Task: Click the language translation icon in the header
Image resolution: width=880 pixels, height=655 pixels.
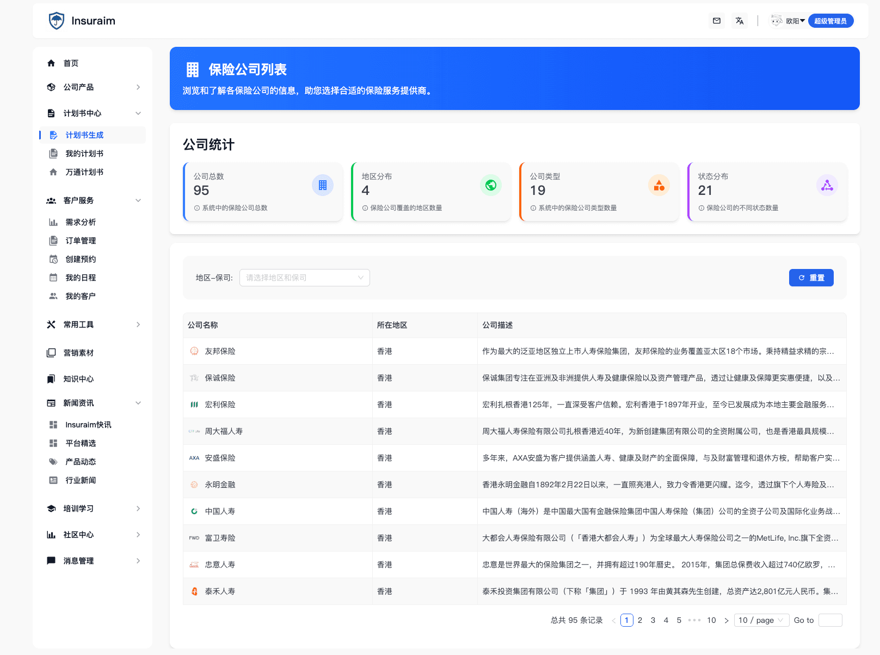Action: [739, 20]
